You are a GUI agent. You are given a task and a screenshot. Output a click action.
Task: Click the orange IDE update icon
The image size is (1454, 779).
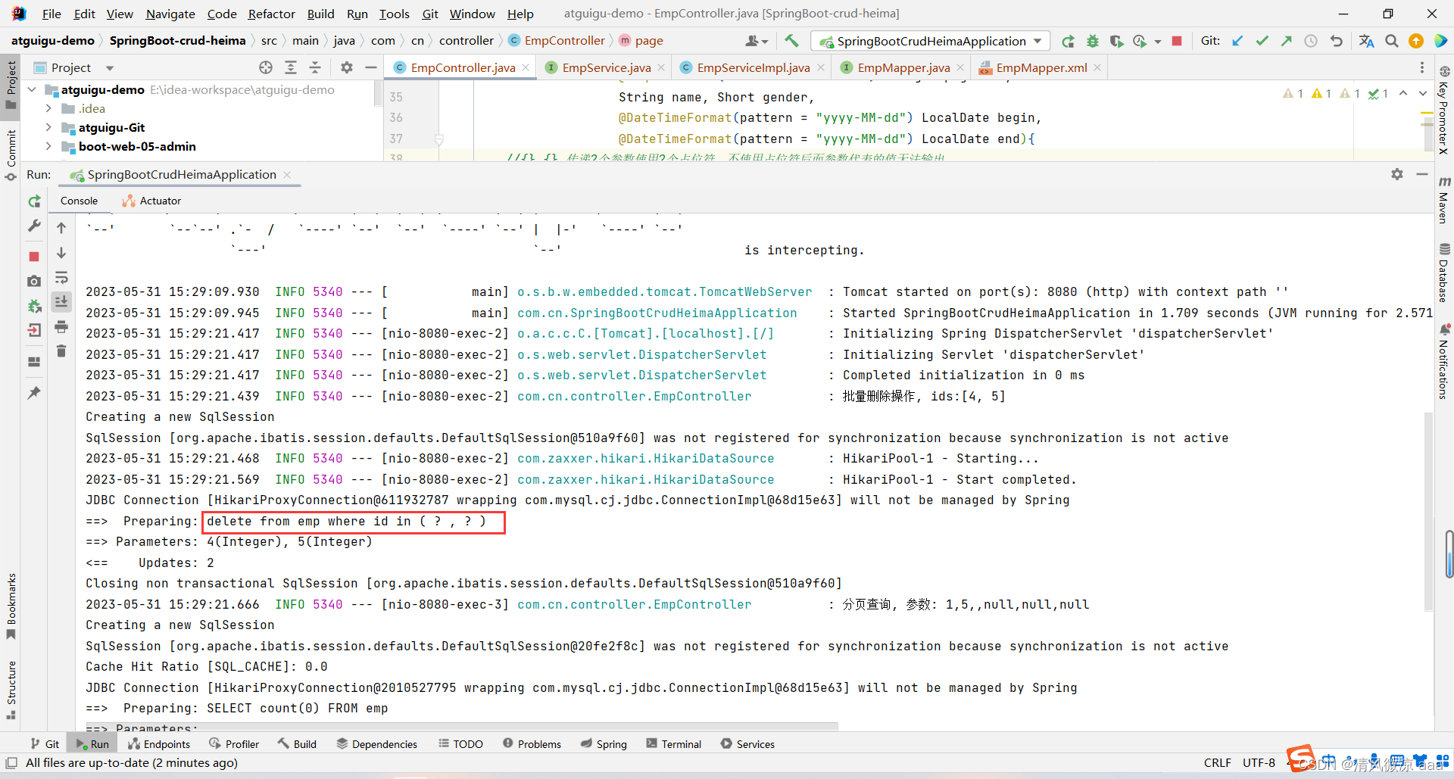(x=1416, y=41)
